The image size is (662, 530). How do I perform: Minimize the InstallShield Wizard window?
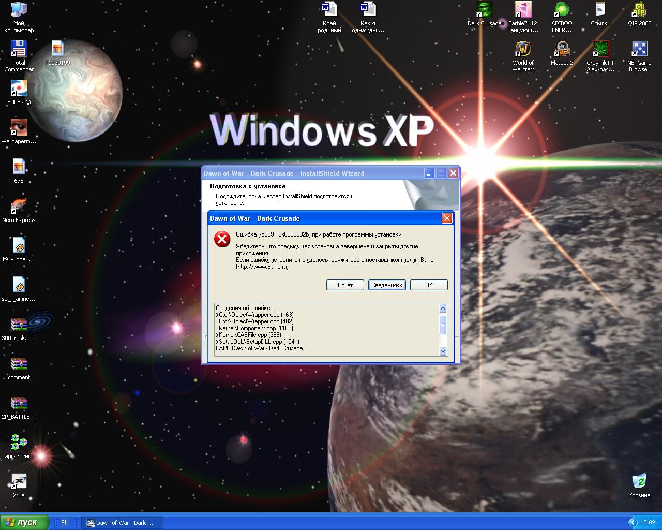click(429, 173)
